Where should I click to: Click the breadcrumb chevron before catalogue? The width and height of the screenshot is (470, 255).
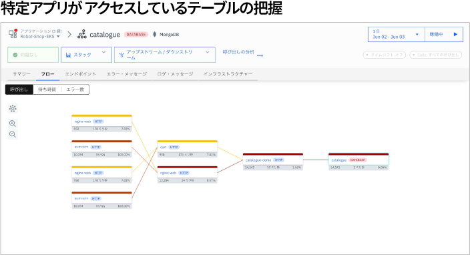click(x=69, y=35)
